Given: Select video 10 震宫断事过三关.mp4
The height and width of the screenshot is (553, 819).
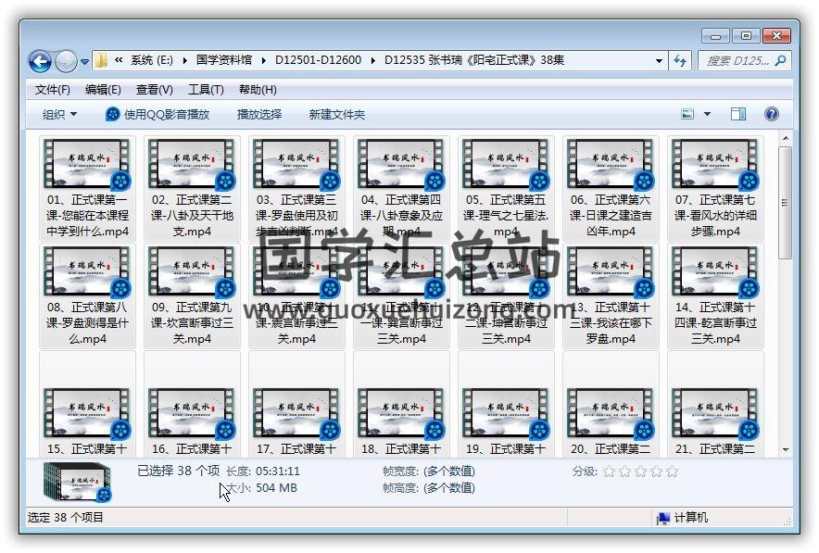Looking at the screenshot, I should pyautogui.click(x=296, y=295).
